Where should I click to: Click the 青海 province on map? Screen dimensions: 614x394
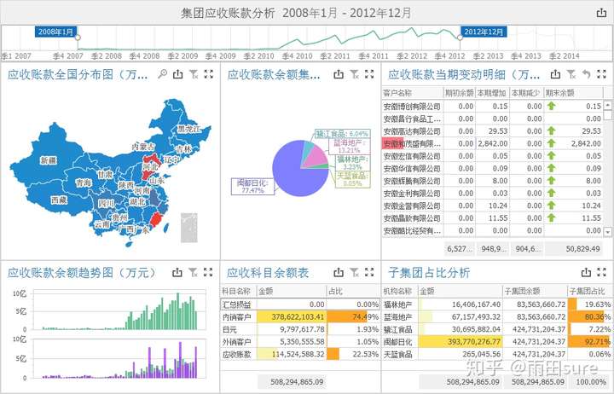click(84, 183)
